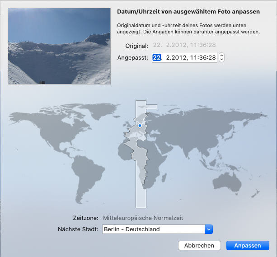Click the Zeitzone label
The image size is (277, 257).
[x=86, y=218]
